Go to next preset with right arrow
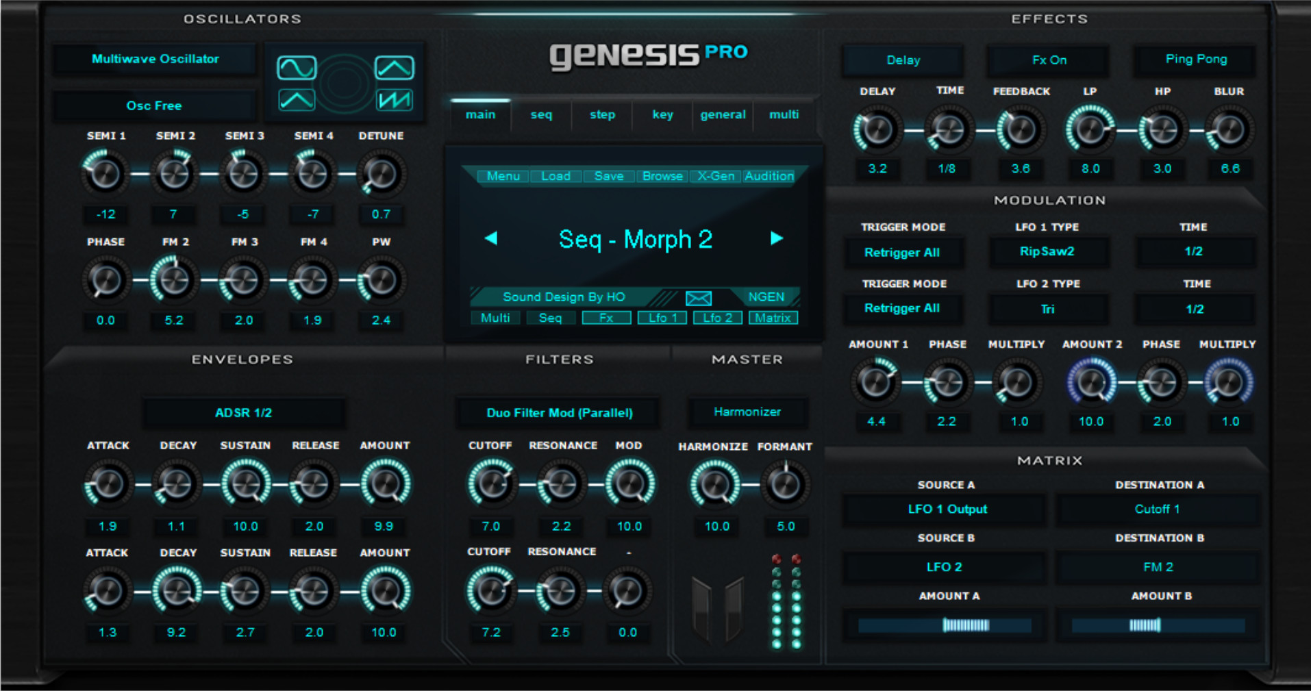The height and width of the screenshot is (691, 1311). pos(776,238)
